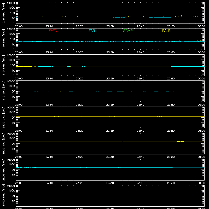Click the cyan LEAR legend label
This screenshot has width=209, height=209.
(91, 31)
